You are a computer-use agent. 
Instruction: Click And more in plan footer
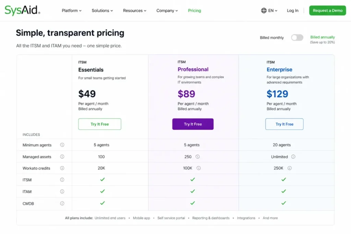click(270, 218)
